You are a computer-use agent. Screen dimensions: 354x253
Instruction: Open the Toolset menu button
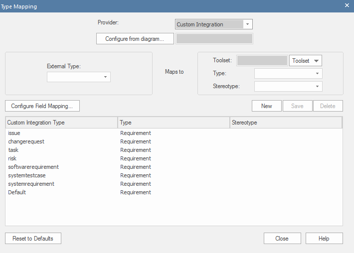pos(306,61)
